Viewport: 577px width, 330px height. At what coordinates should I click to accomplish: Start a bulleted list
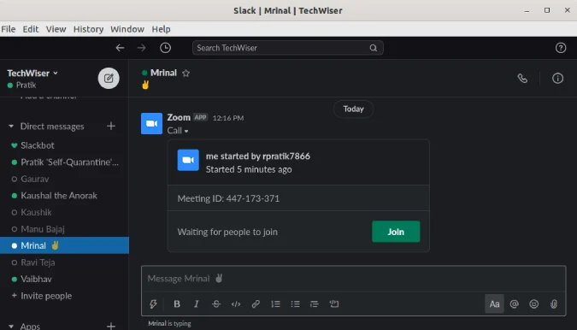pos(295,303)
